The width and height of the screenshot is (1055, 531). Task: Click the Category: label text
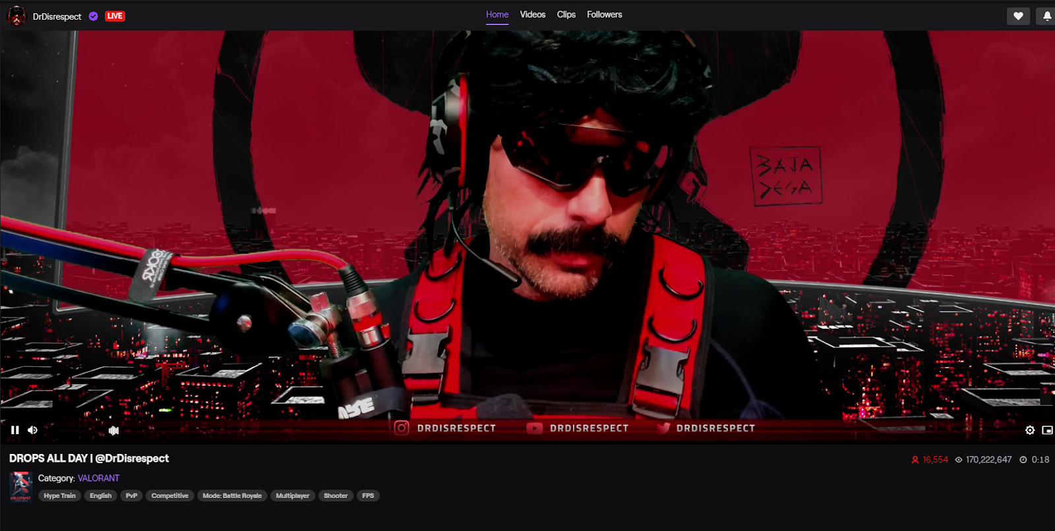(57, 478)
